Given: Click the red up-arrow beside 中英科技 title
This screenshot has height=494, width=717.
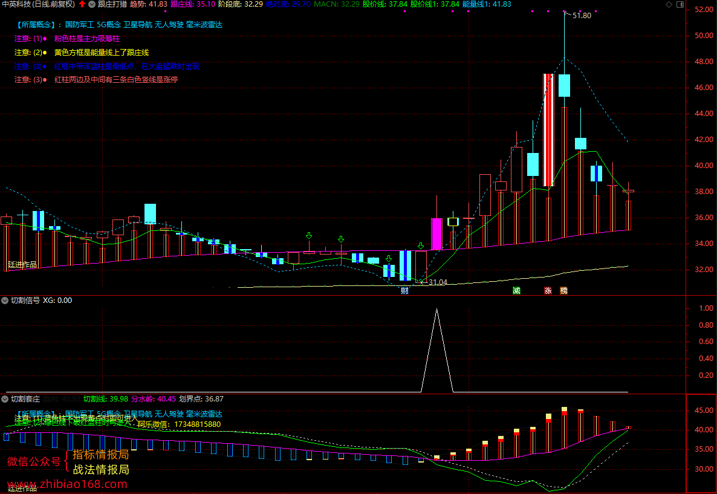Looking at the screenshot, I should pos(82,4).
